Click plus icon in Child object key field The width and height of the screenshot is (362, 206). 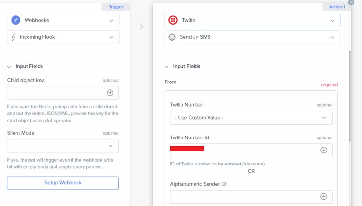pyautogui.click(x=110, y=93)
